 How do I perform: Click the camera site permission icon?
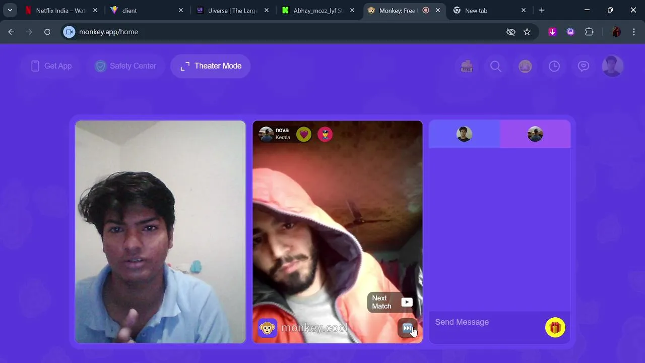[70, 32]
